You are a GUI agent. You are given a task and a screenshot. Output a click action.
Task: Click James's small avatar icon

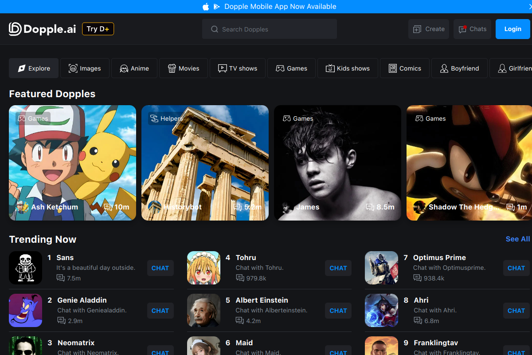287,207
